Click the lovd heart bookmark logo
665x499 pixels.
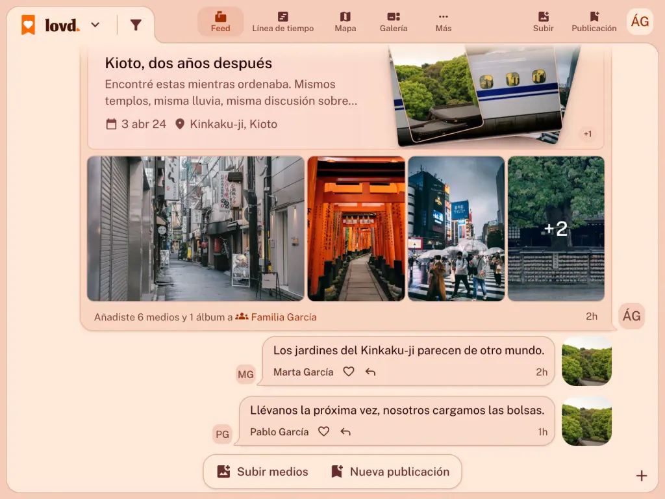29,25
